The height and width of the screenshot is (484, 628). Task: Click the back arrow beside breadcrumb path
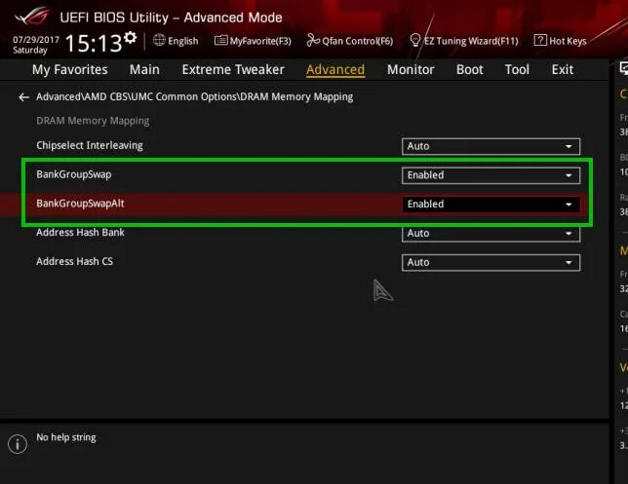(23, 97)
